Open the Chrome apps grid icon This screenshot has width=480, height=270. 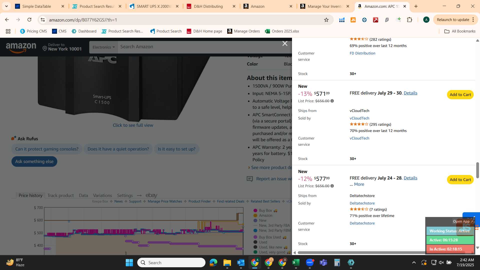coord(8,31)
